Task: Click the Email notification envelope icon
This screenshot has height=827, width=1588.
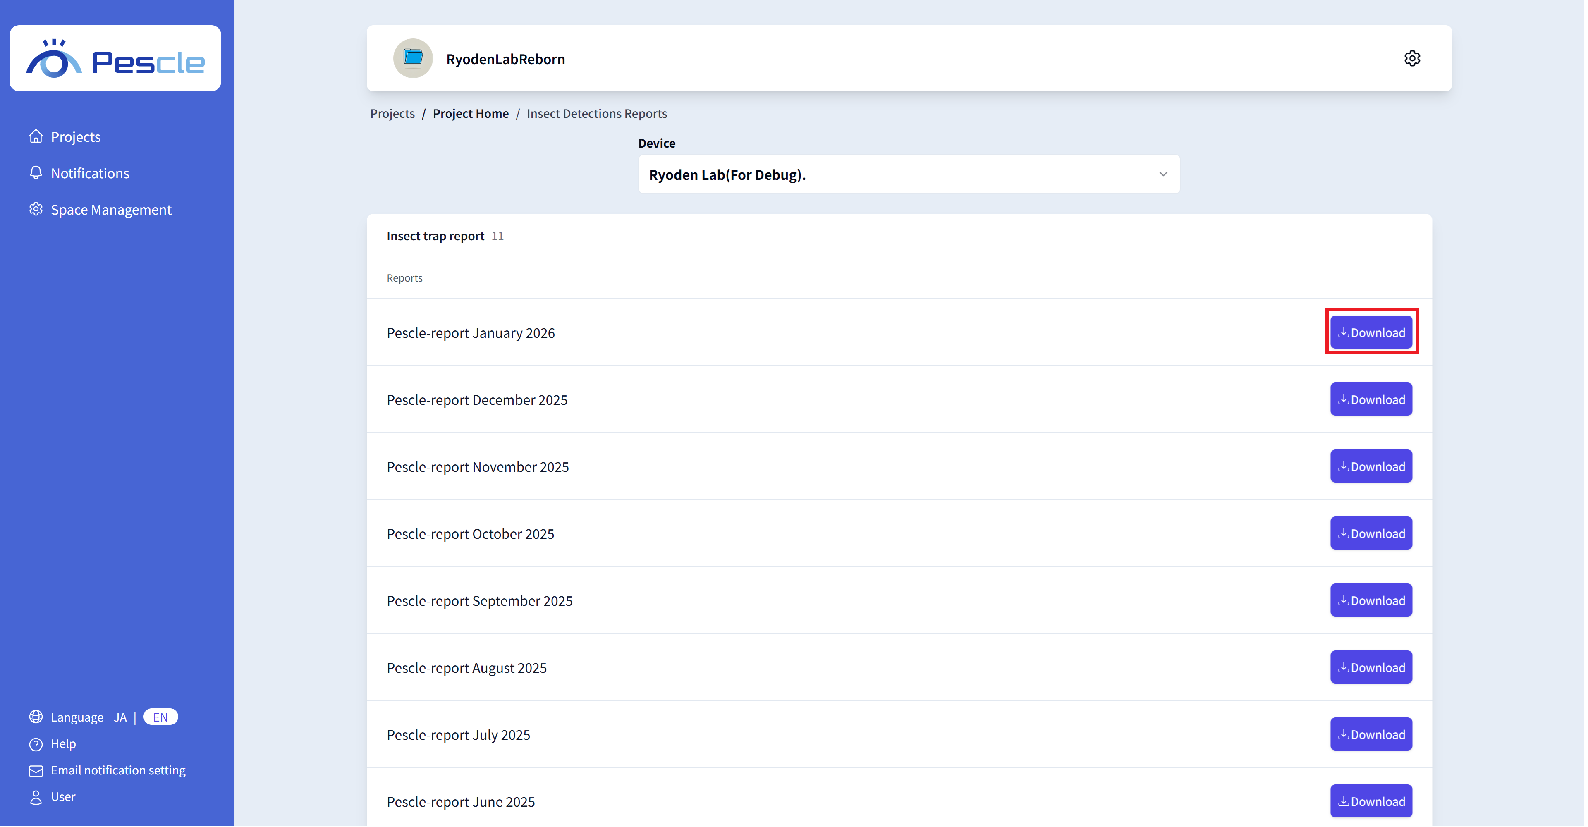Action: point(36,770)
